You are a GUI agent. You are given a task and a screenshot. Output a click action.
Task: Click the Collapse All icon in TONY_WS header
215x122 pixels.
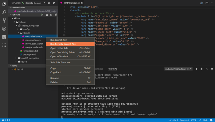(x=56, y=15)
